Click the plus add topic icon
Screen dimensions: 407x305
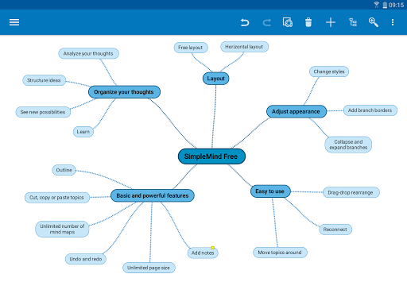point(331,22)
